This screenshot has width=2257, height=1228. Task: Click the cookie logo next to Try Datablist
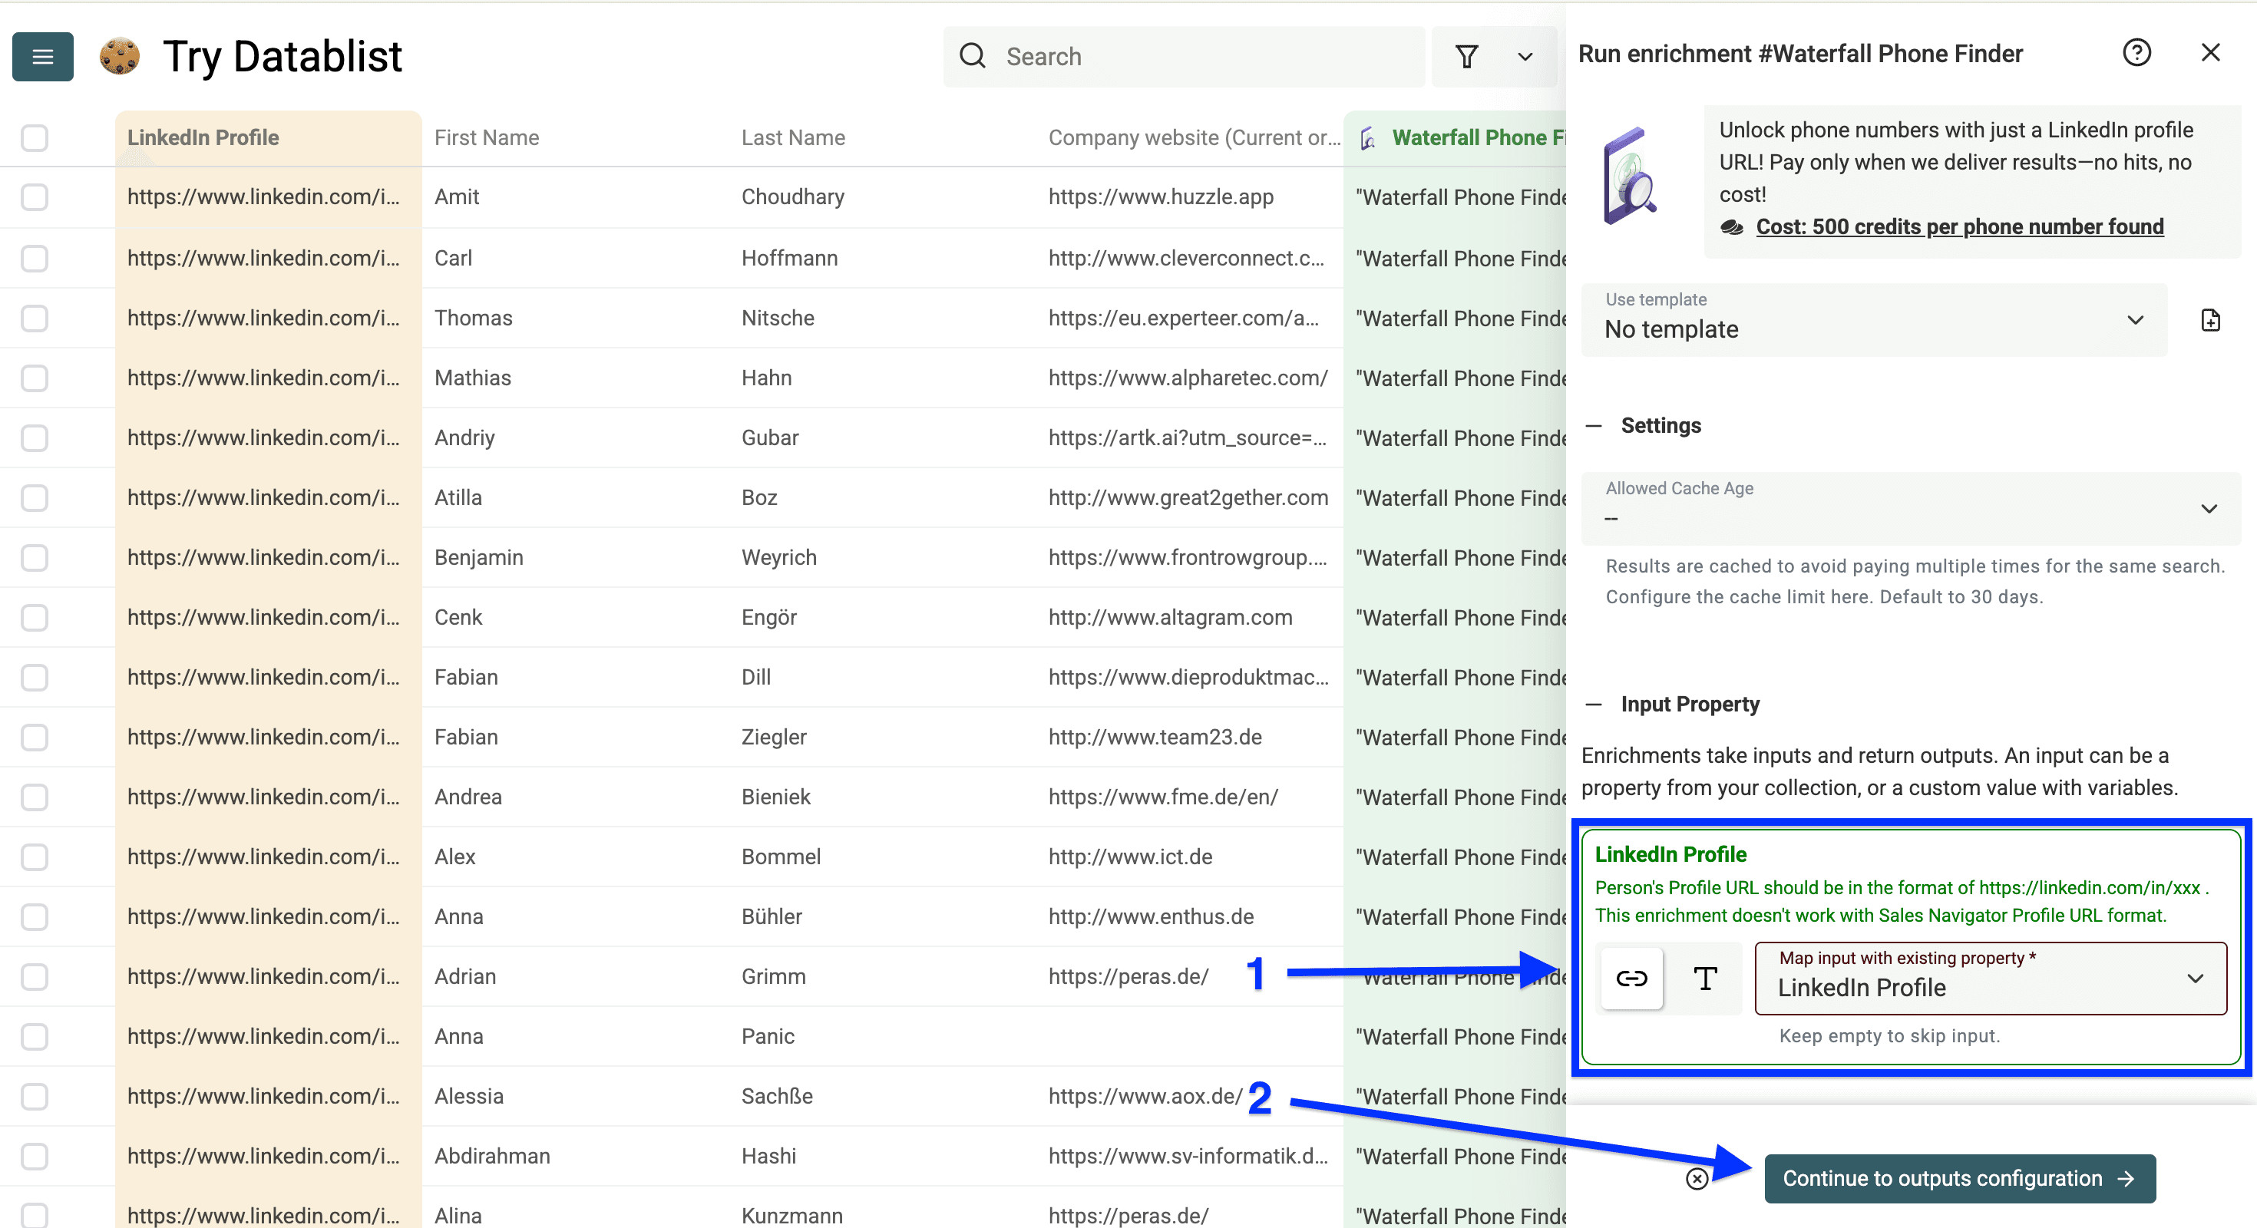[x=120, y=56]
